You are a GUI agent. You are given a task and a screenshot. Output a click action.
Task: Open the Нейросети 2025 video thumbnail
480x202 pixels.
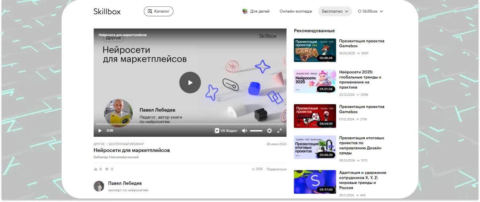pyautogui.click(x=315, y=82)
